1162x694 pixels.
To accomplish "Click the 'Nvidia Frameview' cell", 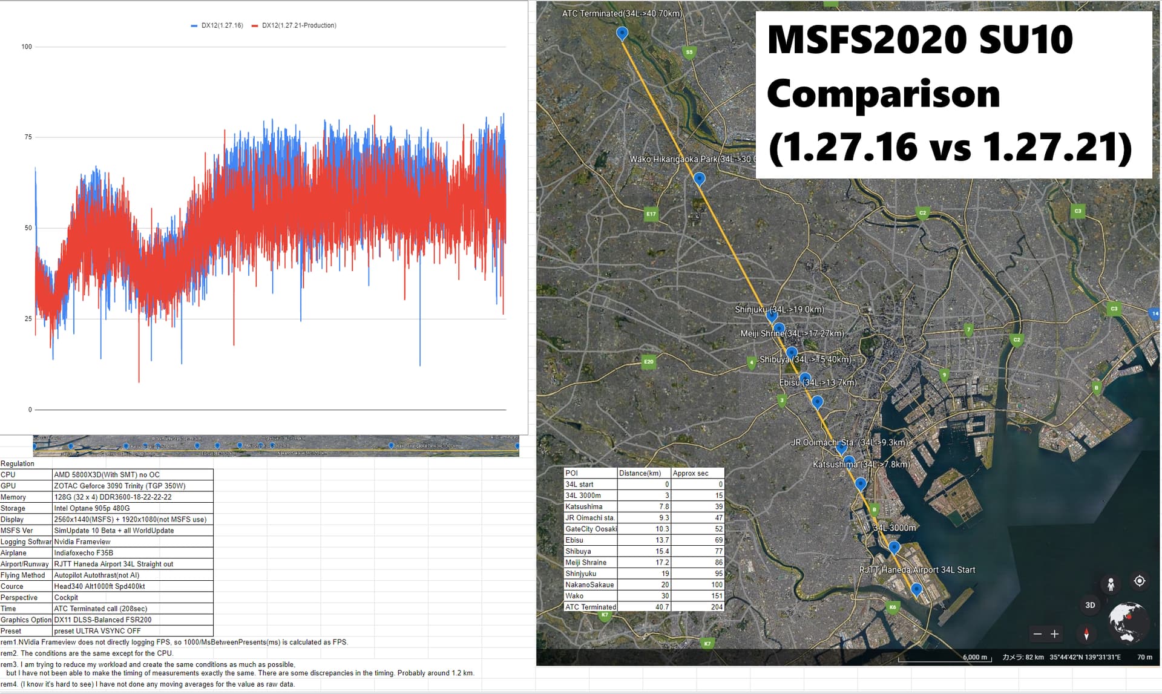I will click(133, 542).
